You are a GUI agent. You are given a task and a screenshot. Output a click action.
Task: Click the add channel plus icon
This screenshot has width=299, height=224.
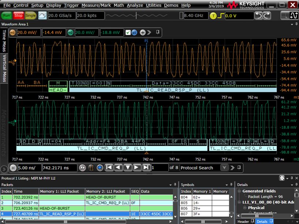pyautogui.click(x=143, y=33)
